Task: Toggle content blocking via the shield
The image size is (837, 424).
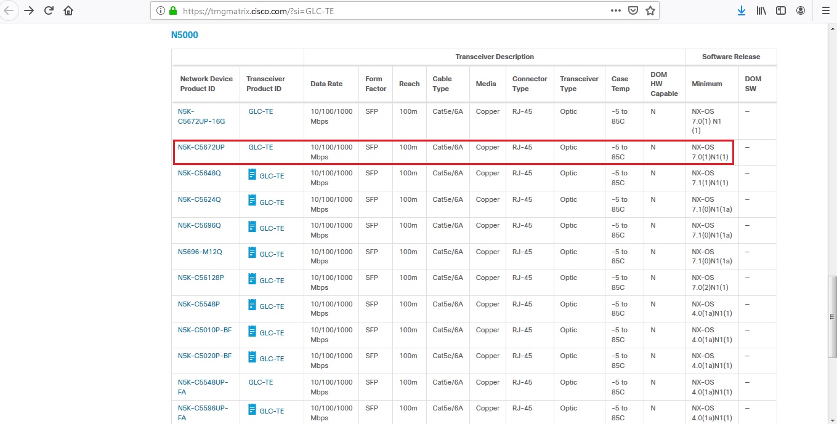Action: click(633, 10)
